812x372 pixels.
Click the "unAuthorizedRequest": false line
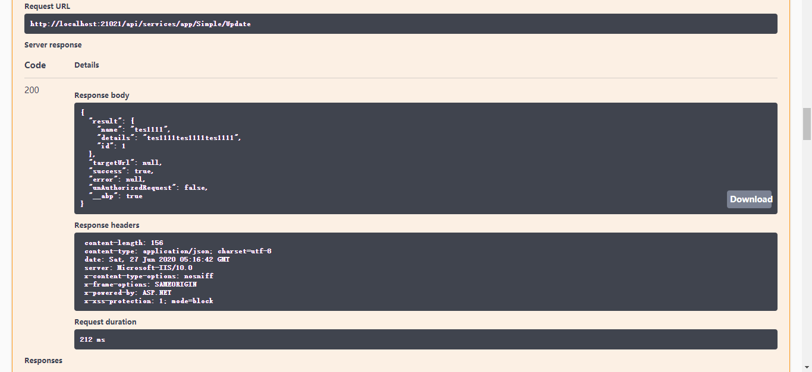point(148,187)
